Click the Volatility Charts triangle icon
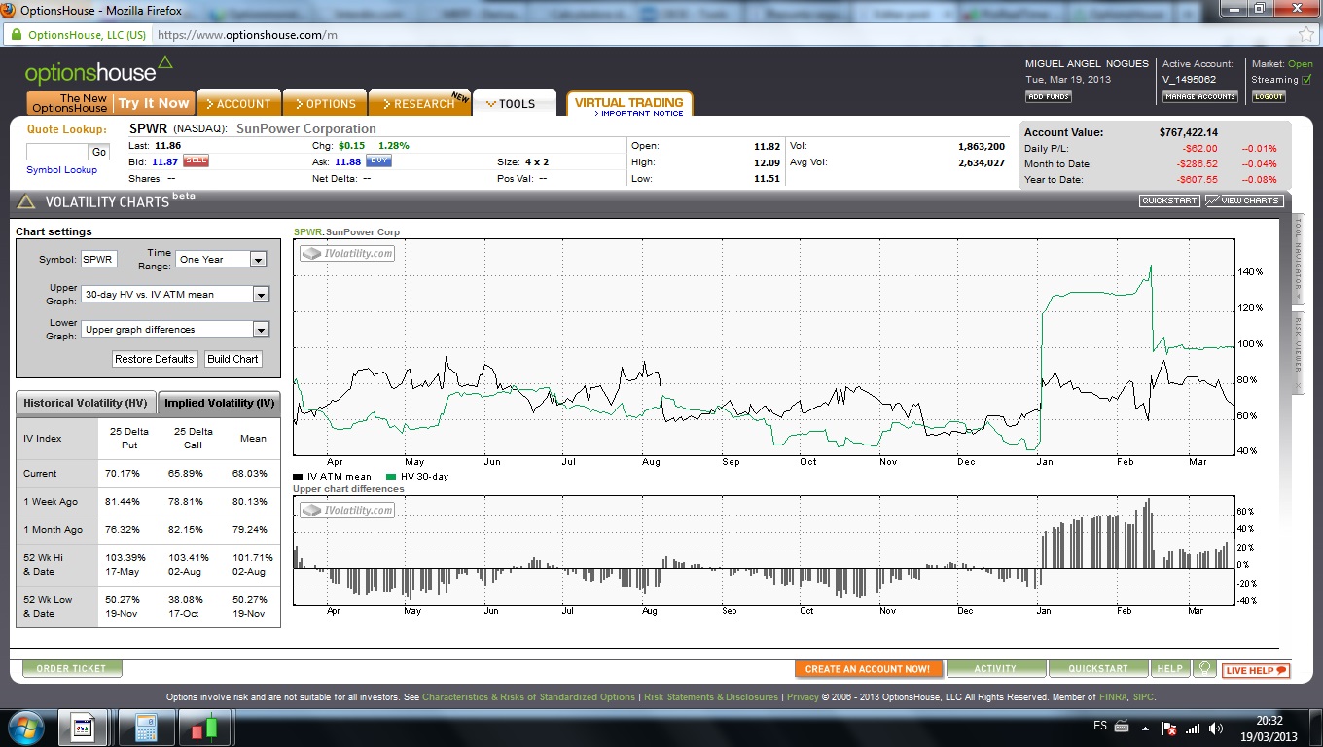Viewport: 1323px width, 747px height. [x=27, y=202]
